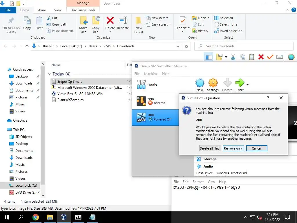Select the 'yes' Aborted virtual machine

point(155,101)
